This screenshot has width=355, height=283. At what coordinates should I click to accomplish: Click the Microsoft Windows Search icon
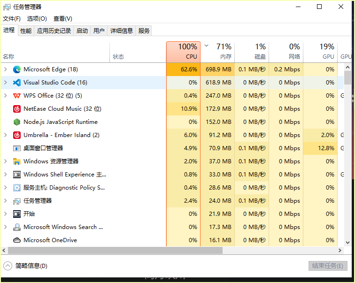tap(17, 227)
